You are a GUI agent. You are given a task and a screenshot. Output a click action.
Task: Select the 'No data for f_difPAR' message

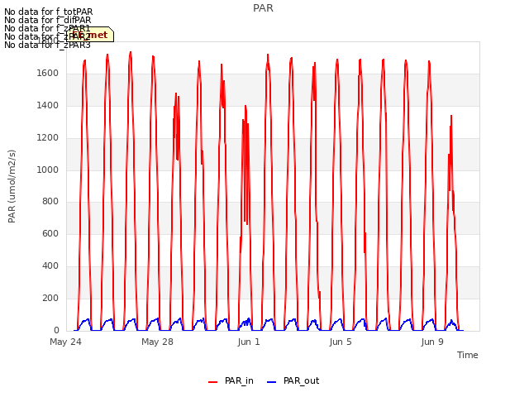pos(48,20)
